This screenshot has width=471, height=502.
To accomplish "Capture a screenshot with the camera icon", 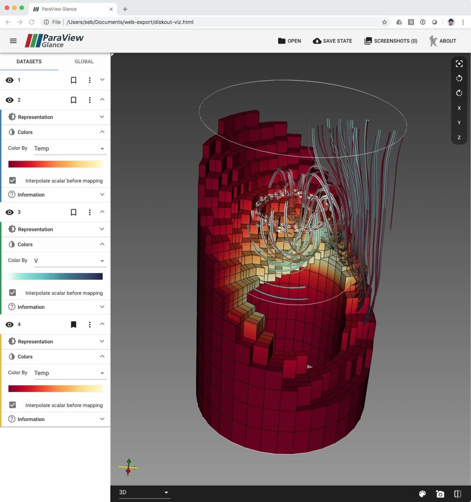I will (440, 494).
